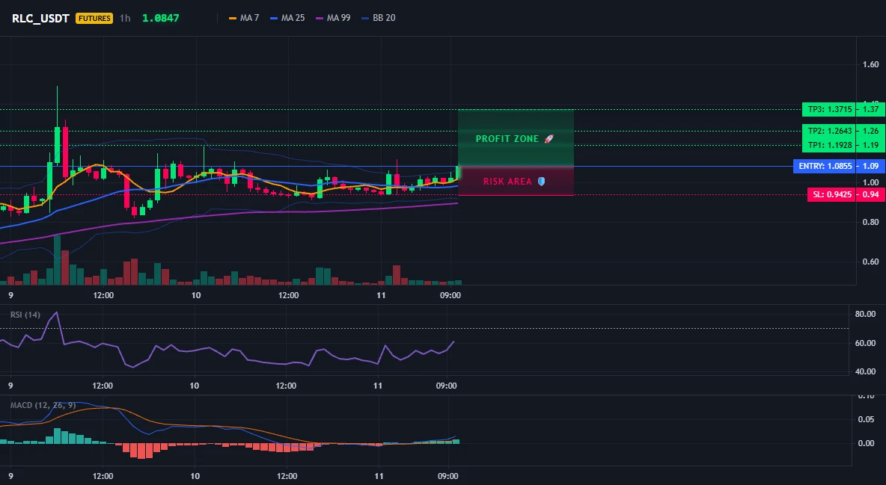Screen dimensions: 886x485
Task: Toggle the MA 25 legend item
Action: 287,18
